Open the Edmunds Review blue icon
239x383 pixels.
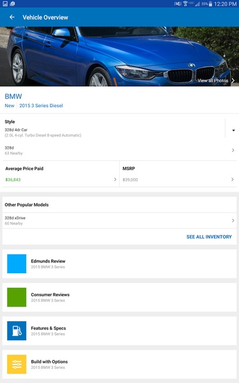coord(17,264)
